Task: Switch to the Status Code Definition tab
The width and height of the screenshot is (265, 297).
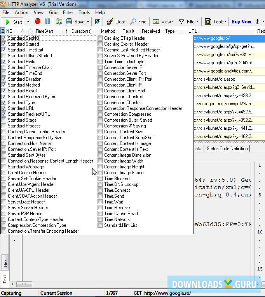Action: point(227,148)
